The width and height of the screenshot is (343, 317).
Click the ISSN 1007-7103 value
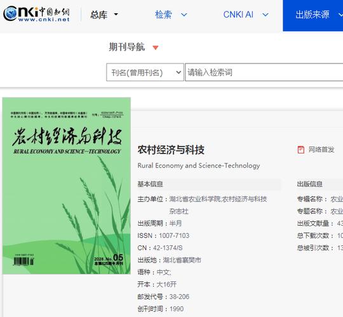point(174,236)
